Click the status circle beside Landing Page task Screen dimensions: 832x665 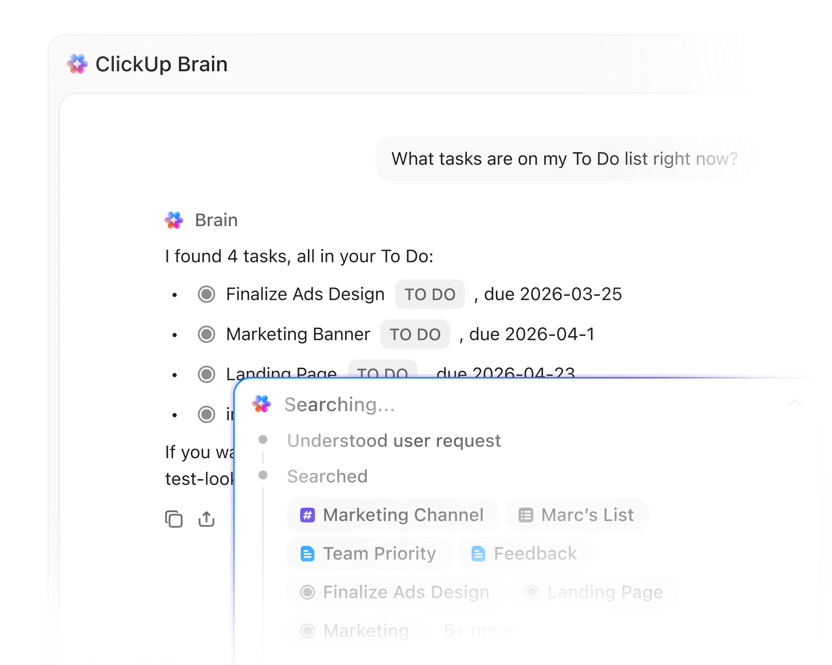coord(206,374)
